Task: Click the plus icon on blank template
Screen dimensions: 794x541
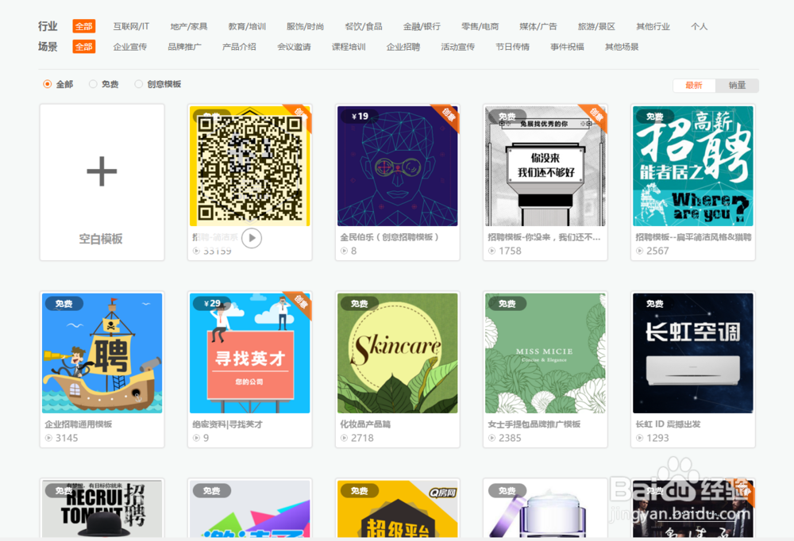Action: pos(102,171)
